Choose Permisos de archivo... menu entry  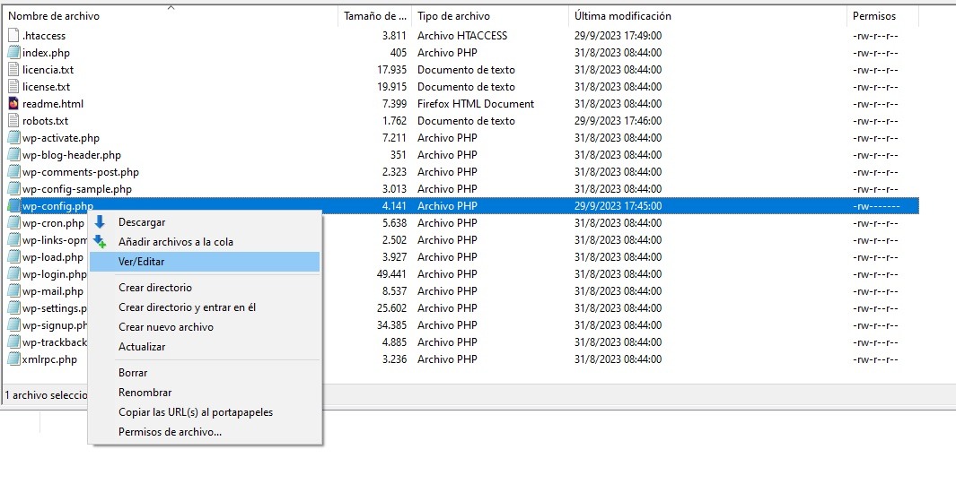coord(170,432)
